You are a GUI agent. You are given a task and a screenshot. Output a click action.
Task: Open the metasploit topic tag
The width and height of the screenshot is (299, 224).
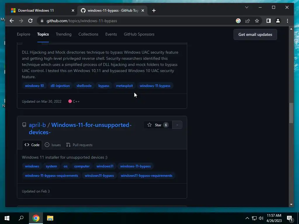tap(124, 86)
